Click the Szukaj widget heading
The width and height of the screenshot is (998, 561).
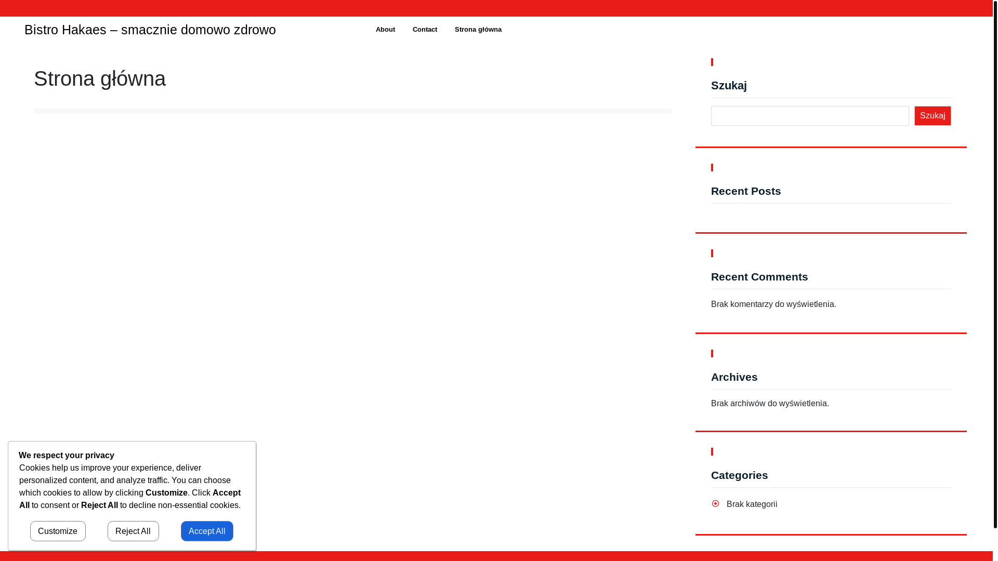click(729, 85)
